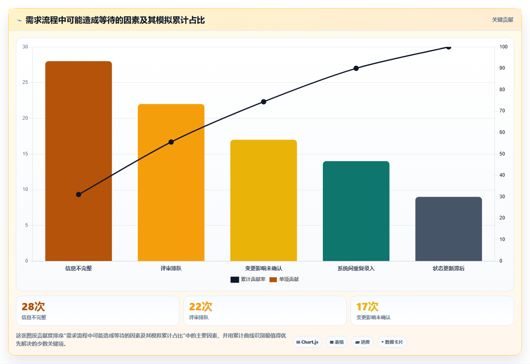Screen dimensions: 530x364
Task: Click the 信息不完整 x-axis label
Action: click(x=79, y=268)
